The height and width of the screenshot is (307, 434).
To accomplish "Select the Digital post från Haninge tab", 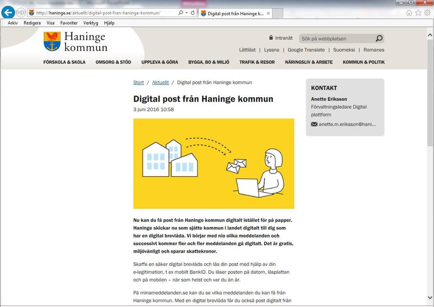I will (235, 13).
